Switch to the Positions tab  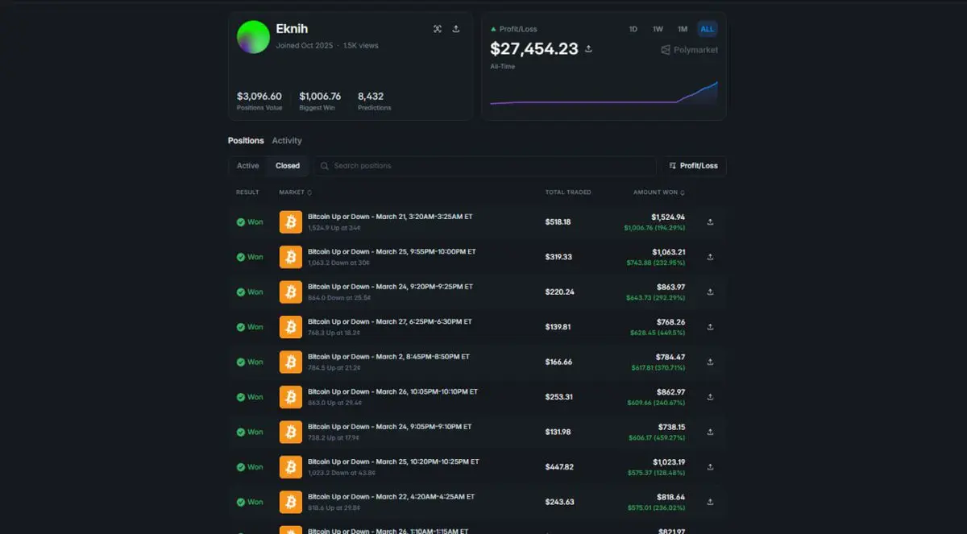tap(246, 140)
